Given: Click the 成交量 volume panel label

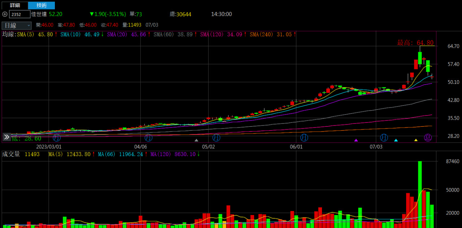Looking at the screenshot, I should pyautogui.click(x=11, y=154).
